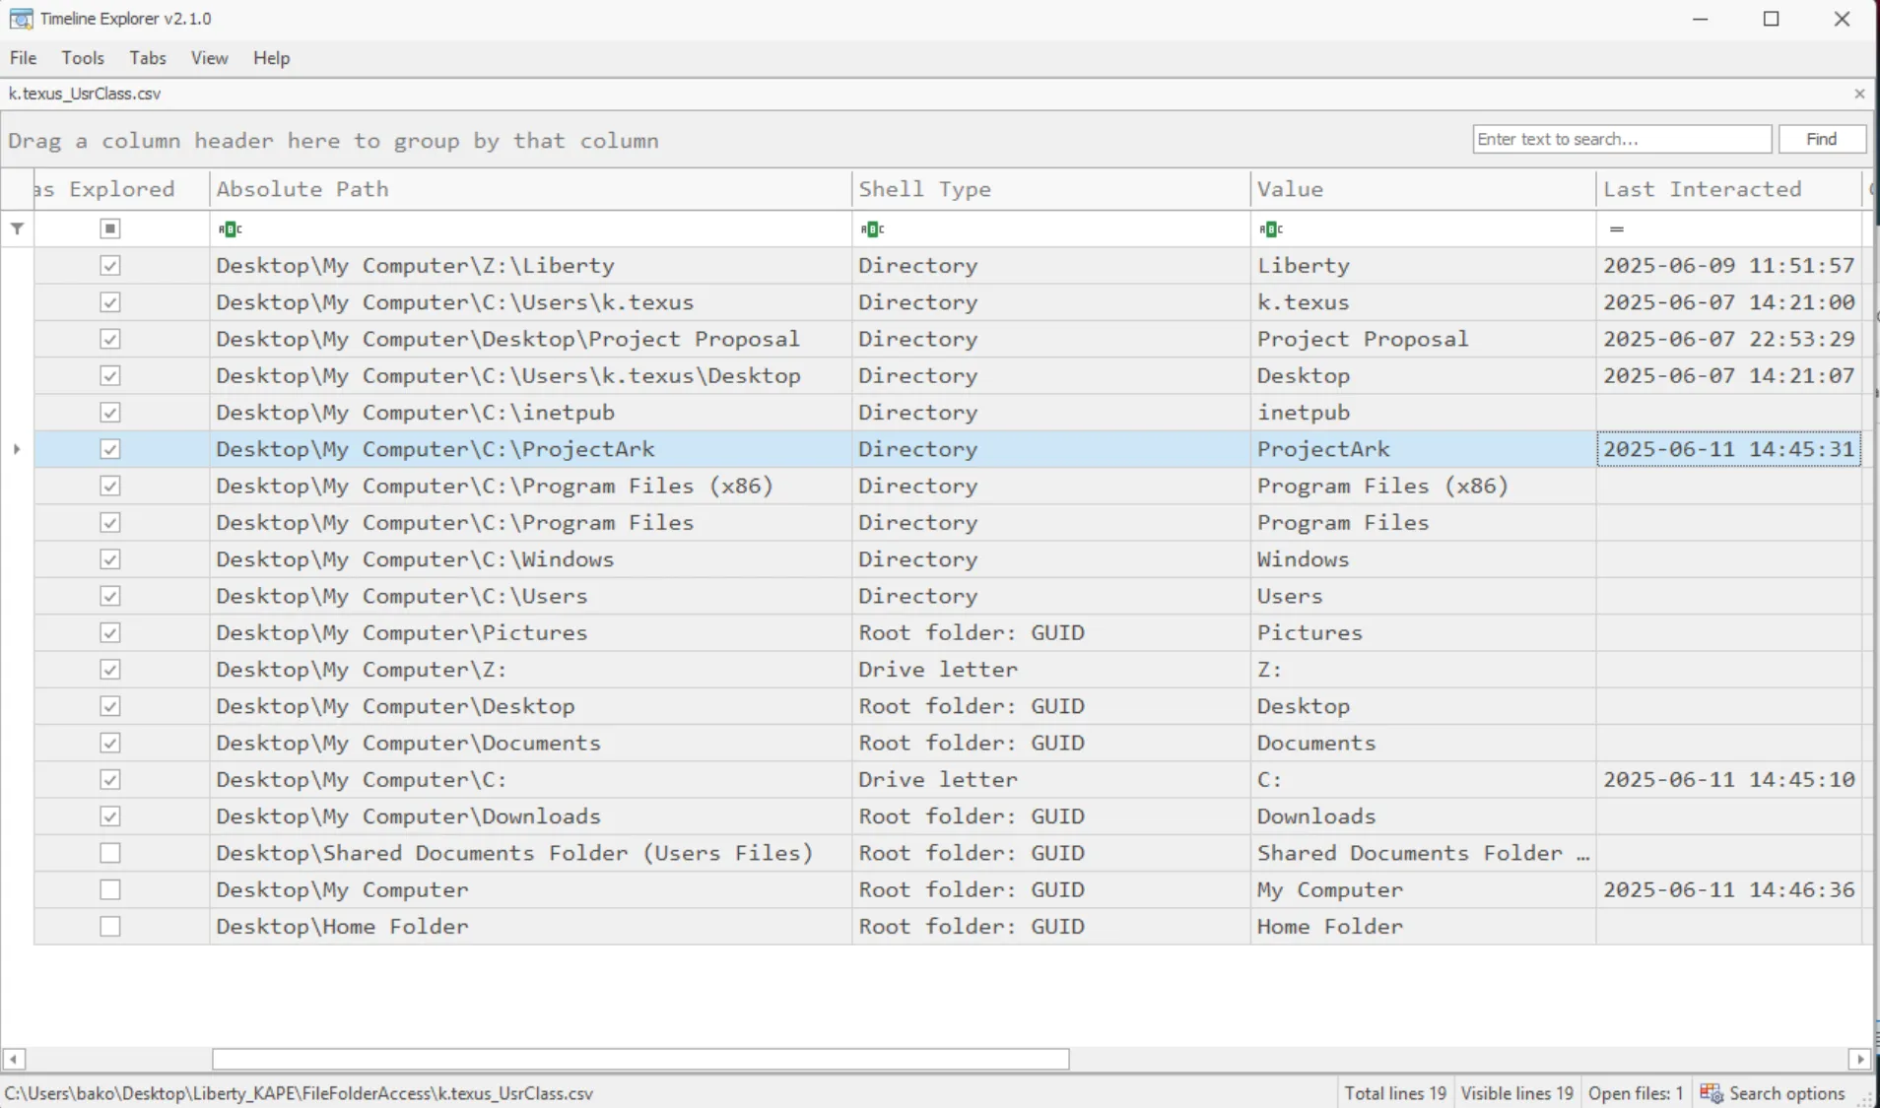The width and height of the screenshot is (1880, 1108).
Task: Toggle checkbox for Project Proposal row
Action: click(110, 339)
